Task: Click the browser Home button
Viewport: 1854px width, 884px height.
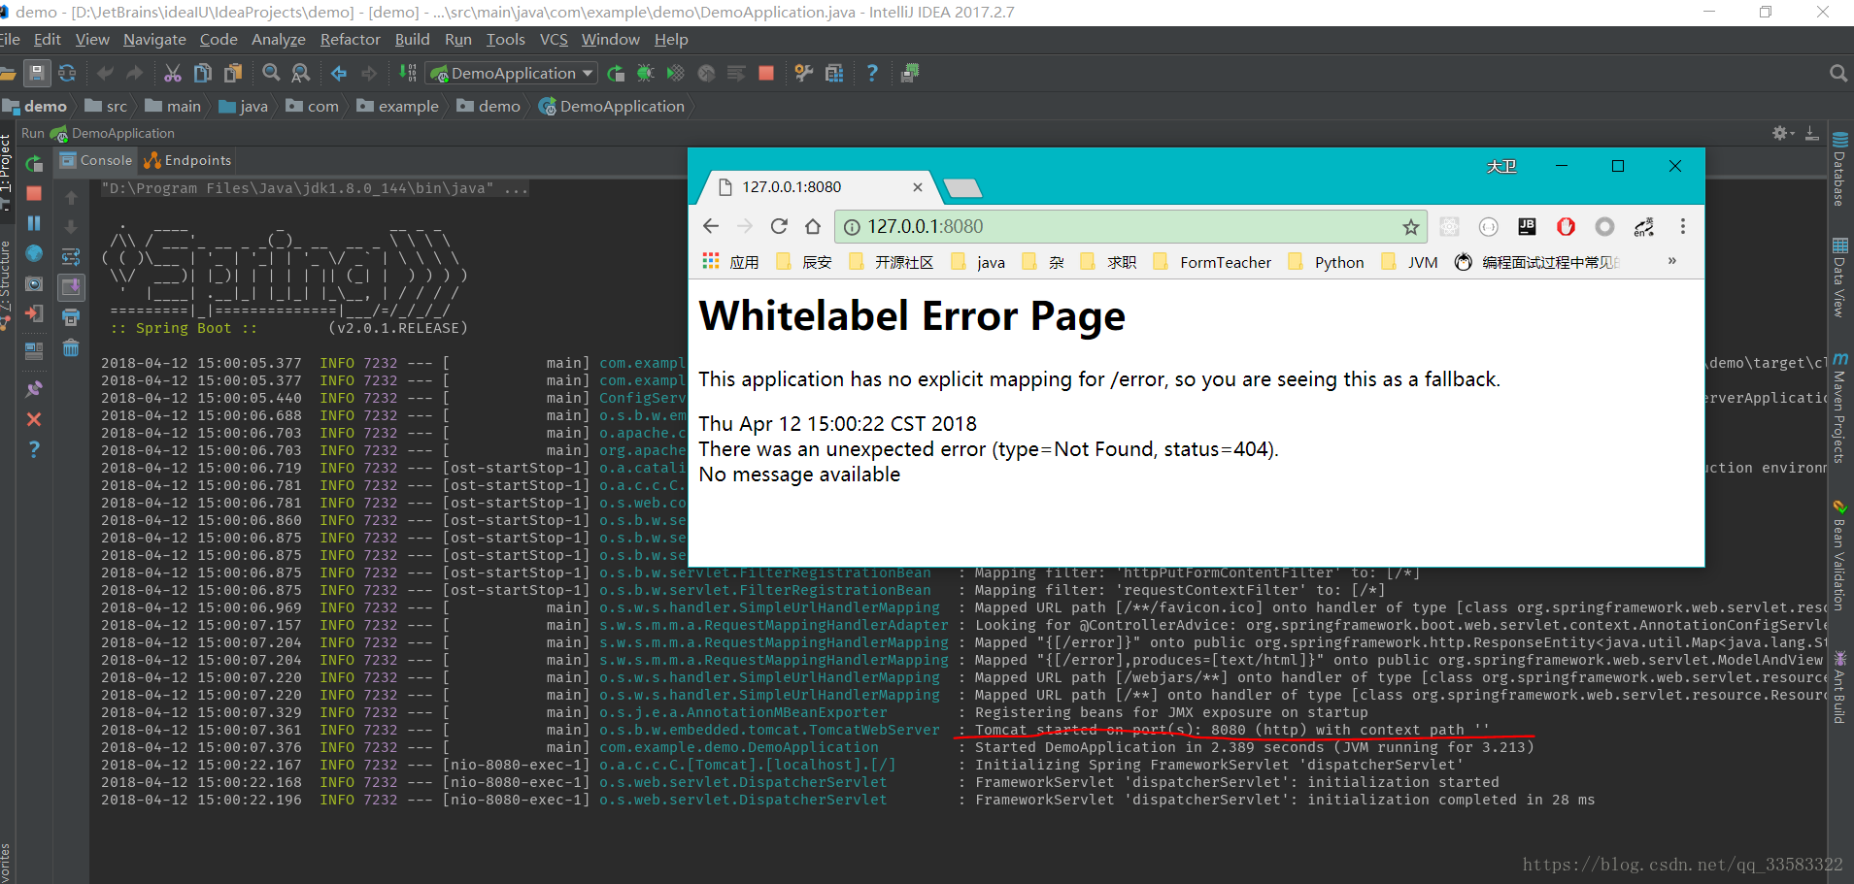Action: pos(813,226)
